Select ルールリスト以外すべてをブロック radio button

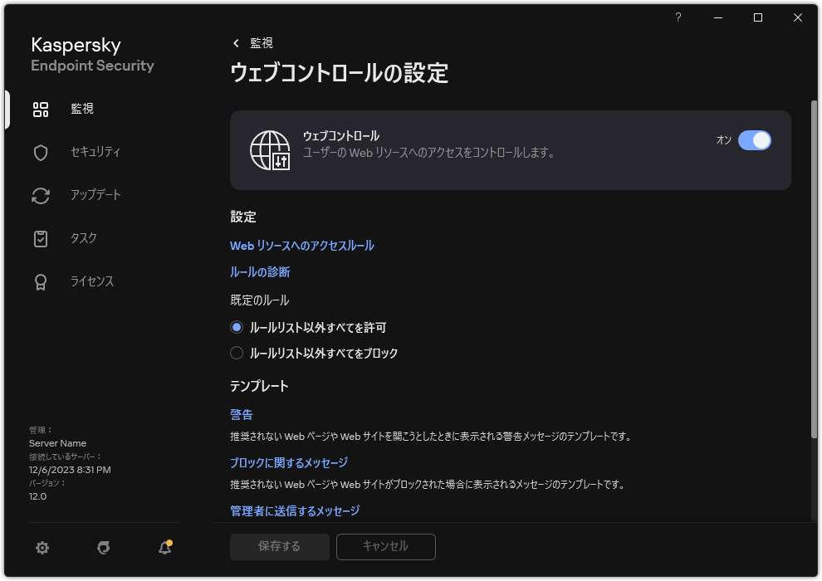point(237,353)
